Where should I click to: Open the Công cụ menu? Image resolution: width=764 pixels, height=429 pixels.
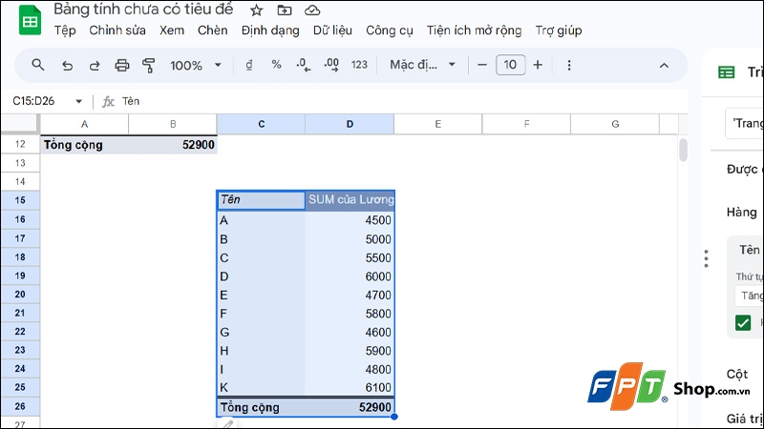pos(390,31)
